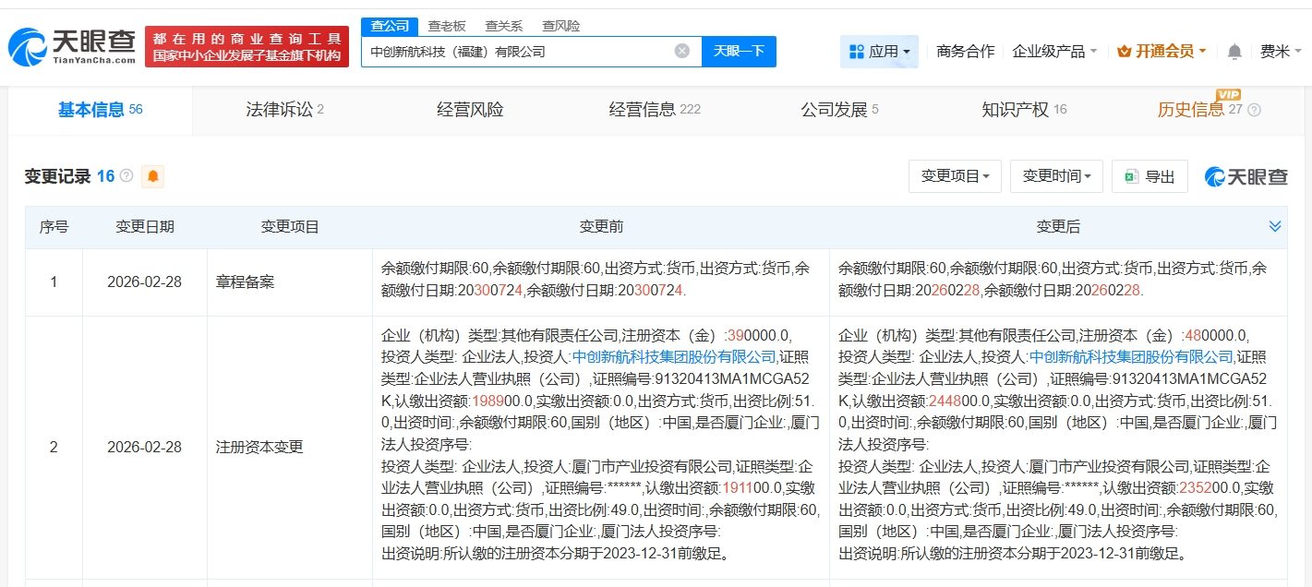The height and width of the screenshot is (587, 1312).
Task: Click the 天眼一下 search button
Action: [739, 52]
